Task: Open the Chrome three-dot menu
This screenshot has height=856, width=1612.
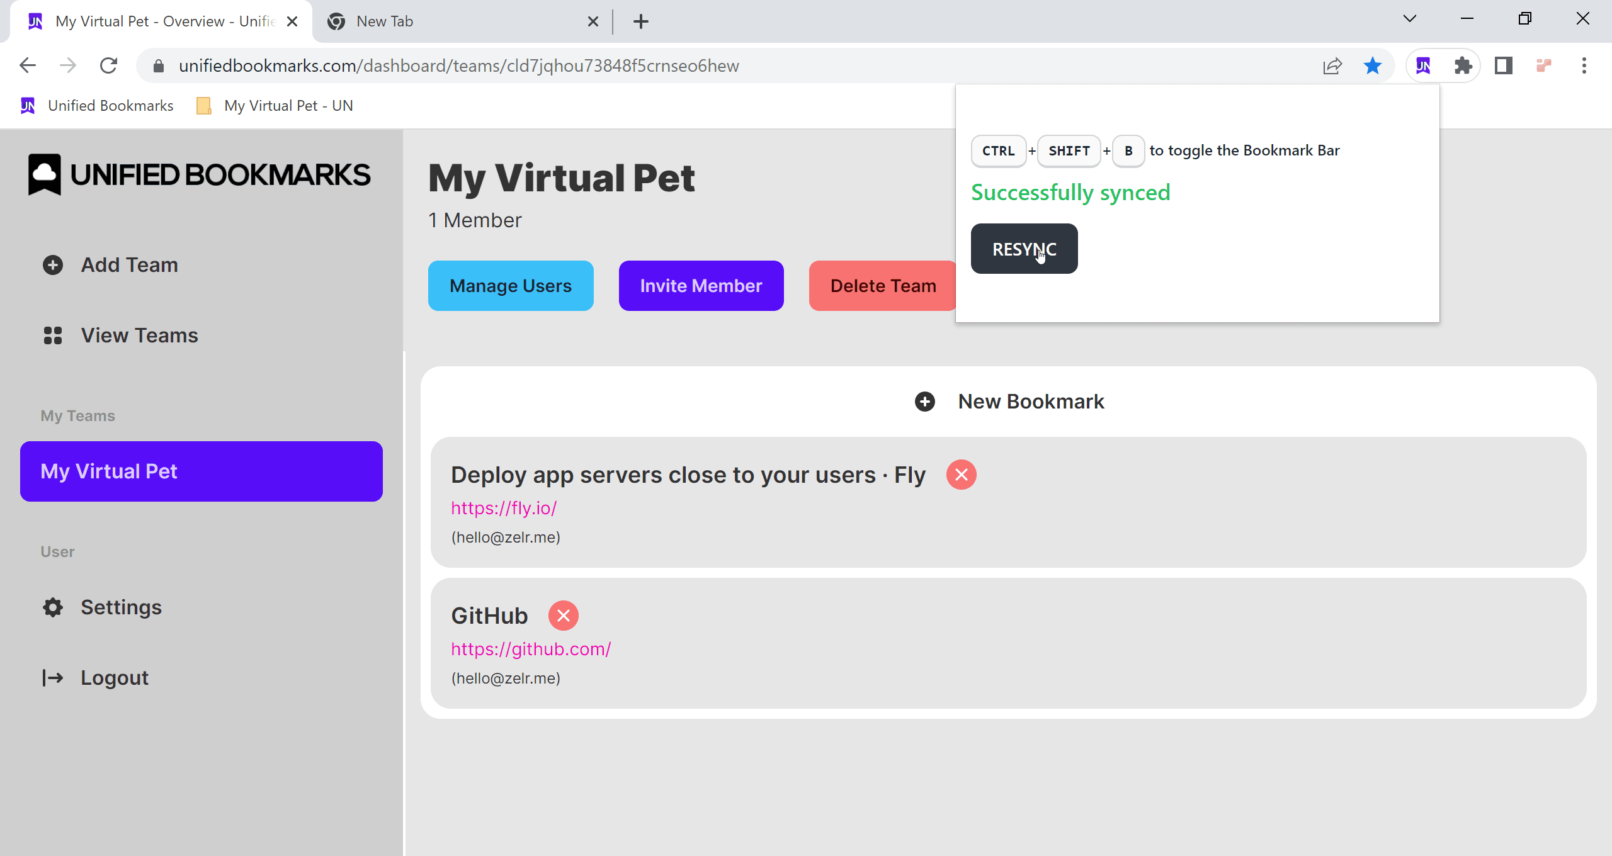Action: click(x=1584, y=65)
